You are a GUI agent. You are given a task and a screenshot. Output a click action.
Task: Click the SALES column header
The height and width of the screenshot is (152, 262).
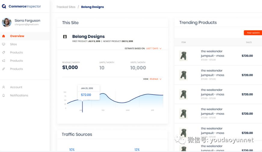tap(249, 42)
